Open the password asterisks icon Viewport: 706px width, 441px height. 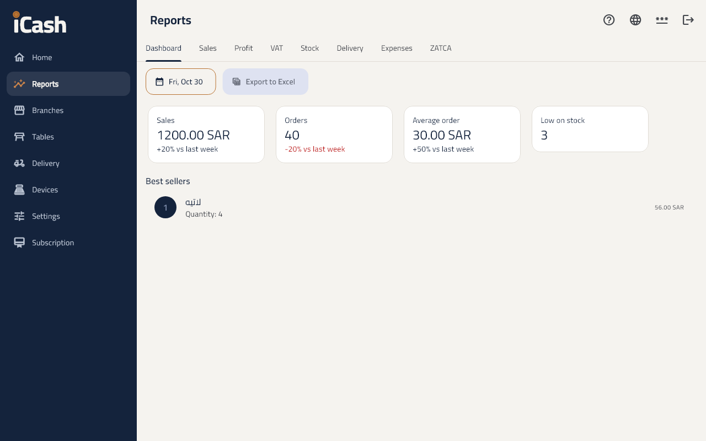click(662, 20)
